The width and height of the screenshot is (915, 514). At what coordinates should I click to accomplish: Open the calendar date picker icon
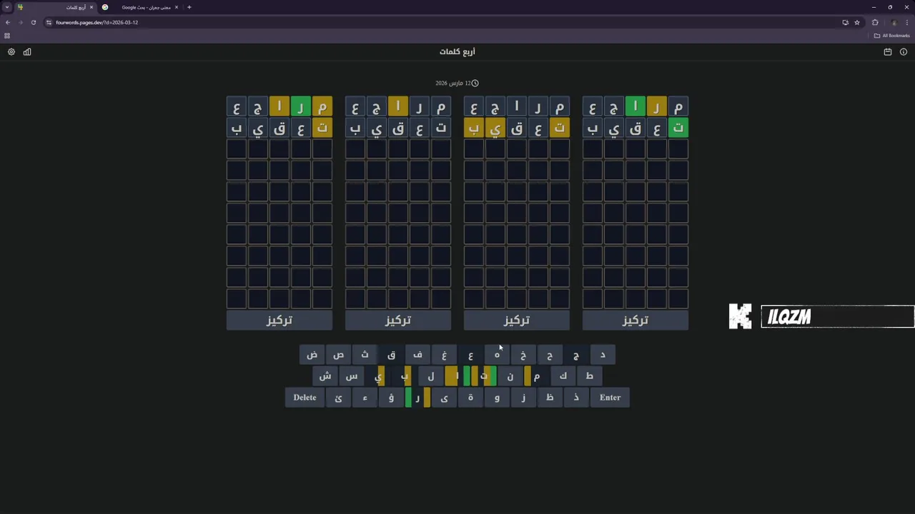pyautogui.click(x=888, y=52)
